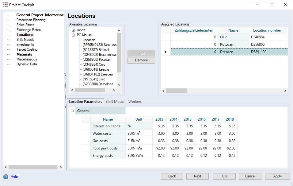Click the Remove button
This screenshot has width=293, height=186.
coord(141,60)
